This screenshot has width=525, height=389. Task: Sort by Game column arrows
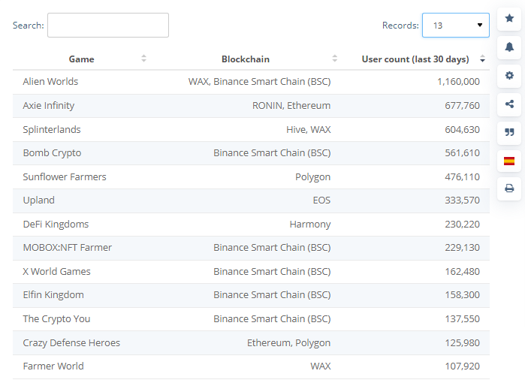pyautogui.click(x=143, y=59)
